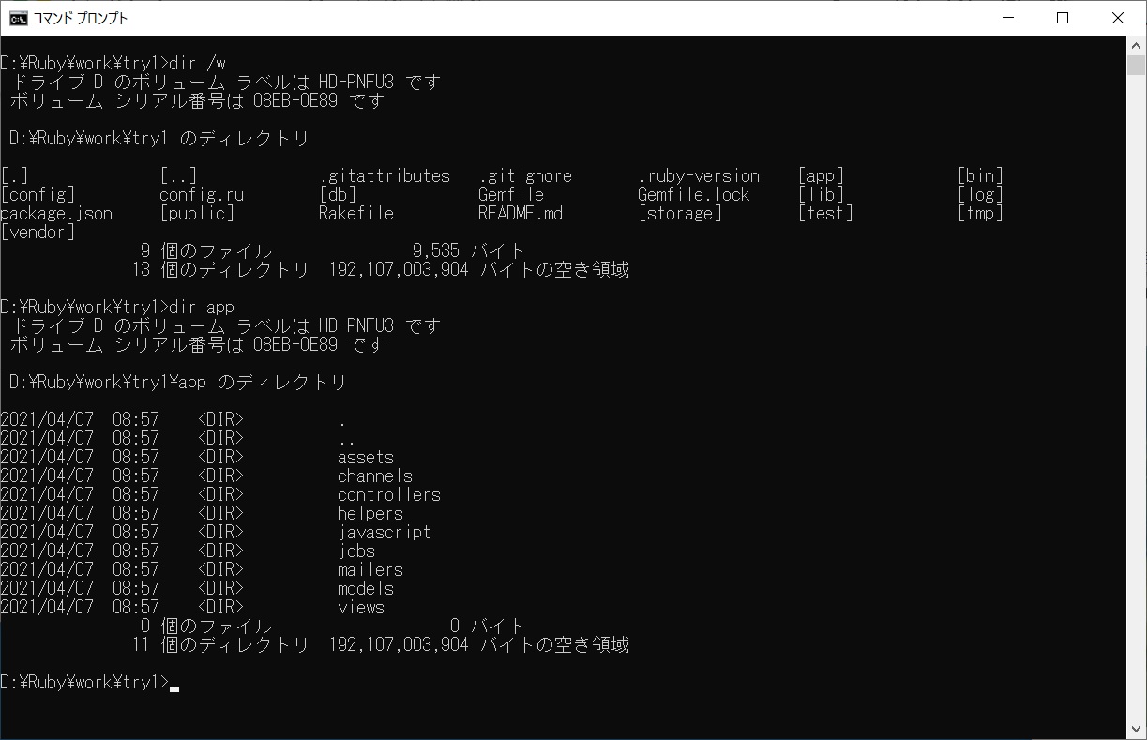Click the Rakefile file name
This screenshot has width=1147, height=740.
click(x=356, y=213)
